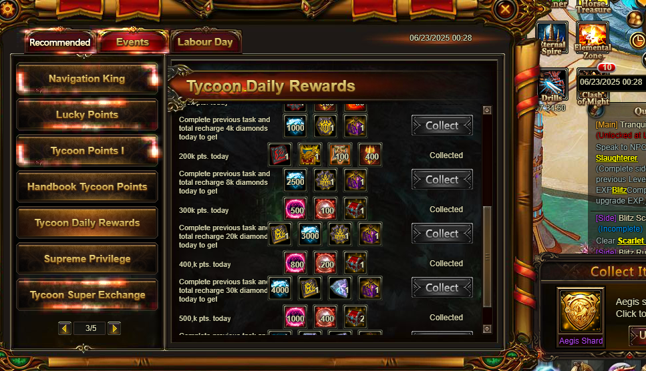Go to next sidebar page arrow
Image resolution: width=646 pixels, height=371 pixels.
tap(114, 328)
